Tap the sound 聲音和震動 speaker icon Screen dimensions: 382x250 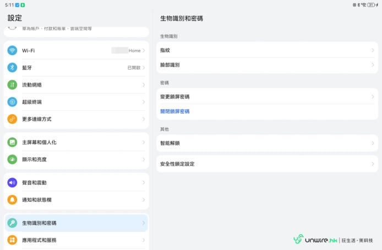(12, 183)
